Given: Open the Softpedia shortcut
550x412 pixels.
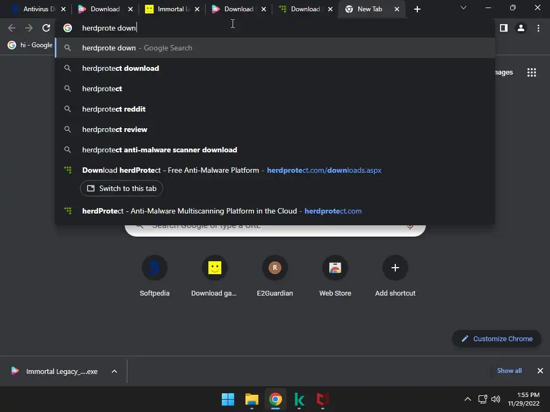Looking at the screenshot, I should (x=154, y=276).
